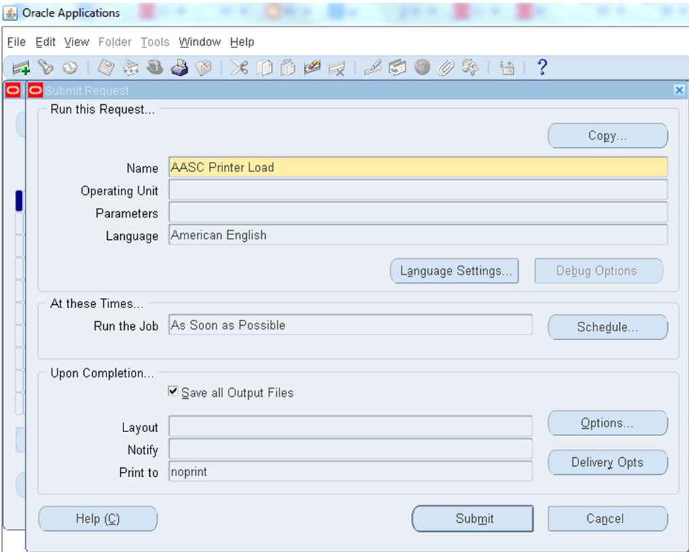Click the Edit Field pen icon
This screenshot has width=689, height=552.
pyautogui.click(x=372, y=68)
